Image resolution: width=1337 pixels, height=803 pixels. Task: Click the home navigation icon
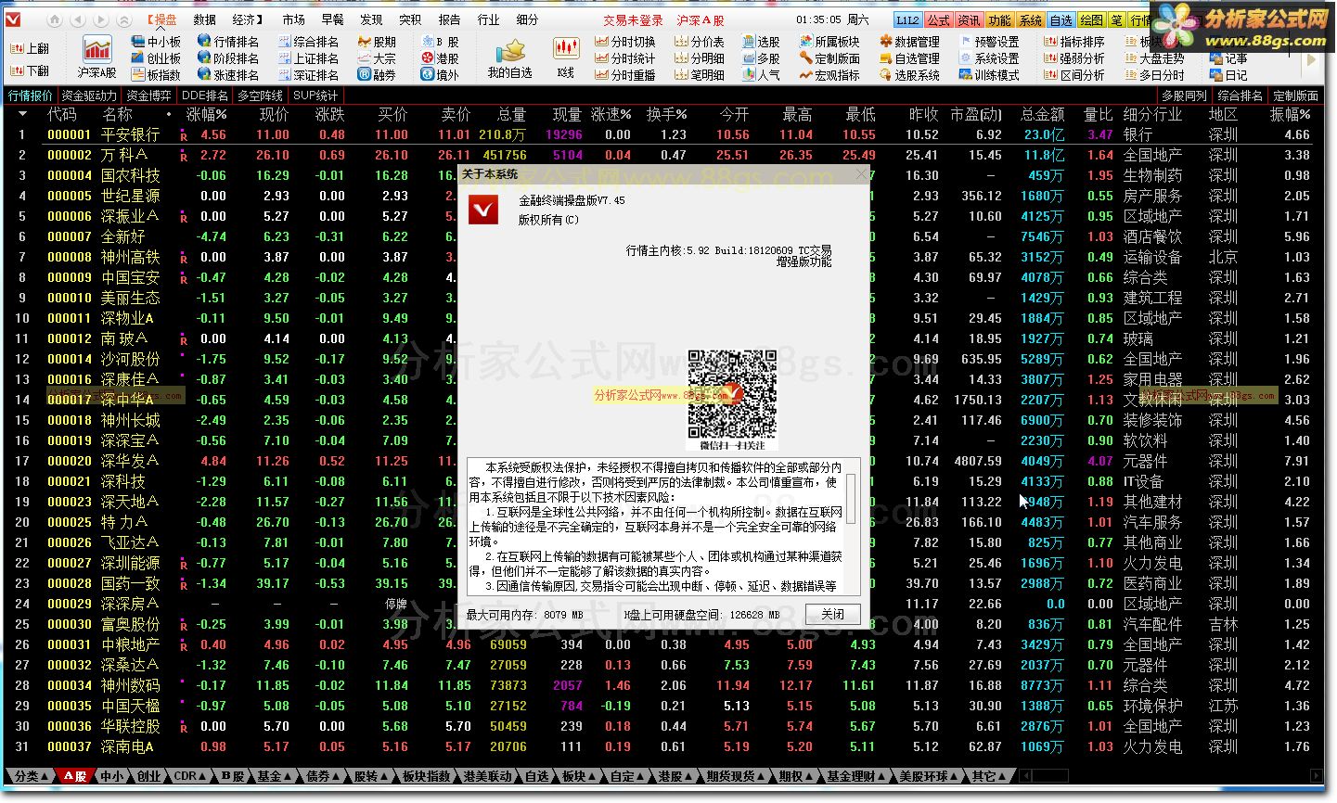pos(55,19)
